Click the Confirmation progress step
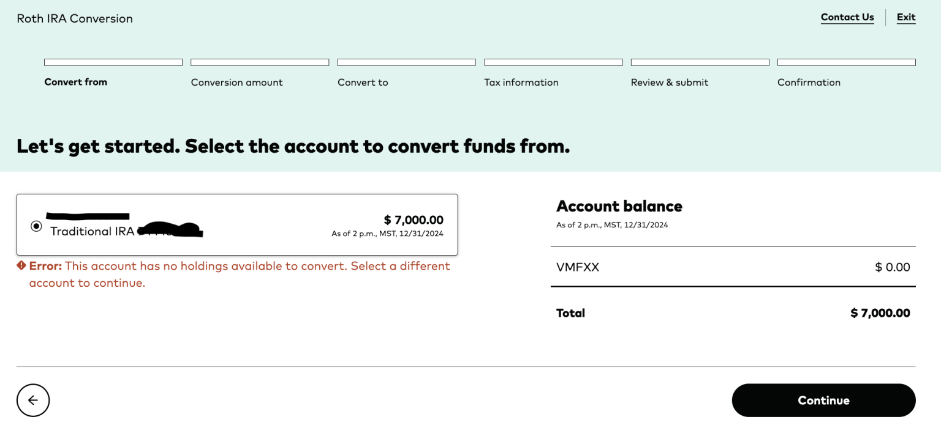Viewport: 941px width, 436px height. tap(809, 82)
